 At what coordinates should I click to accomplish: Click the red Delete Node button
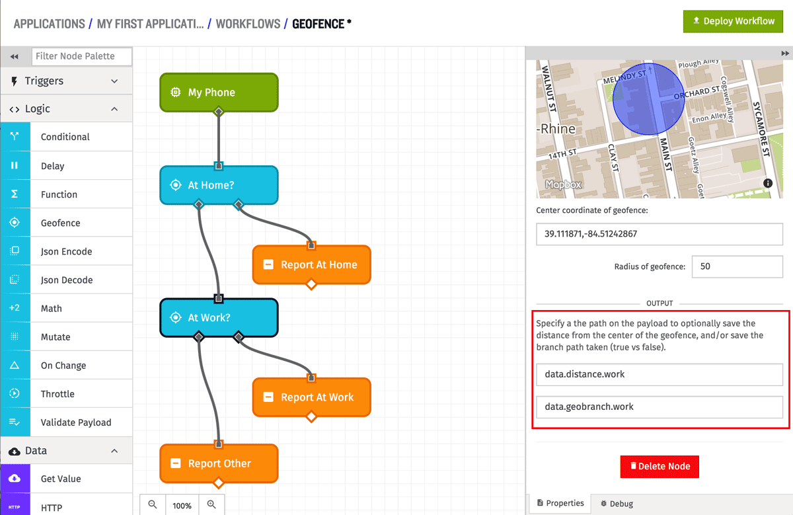pyautogui.click(x=660, y=466)
